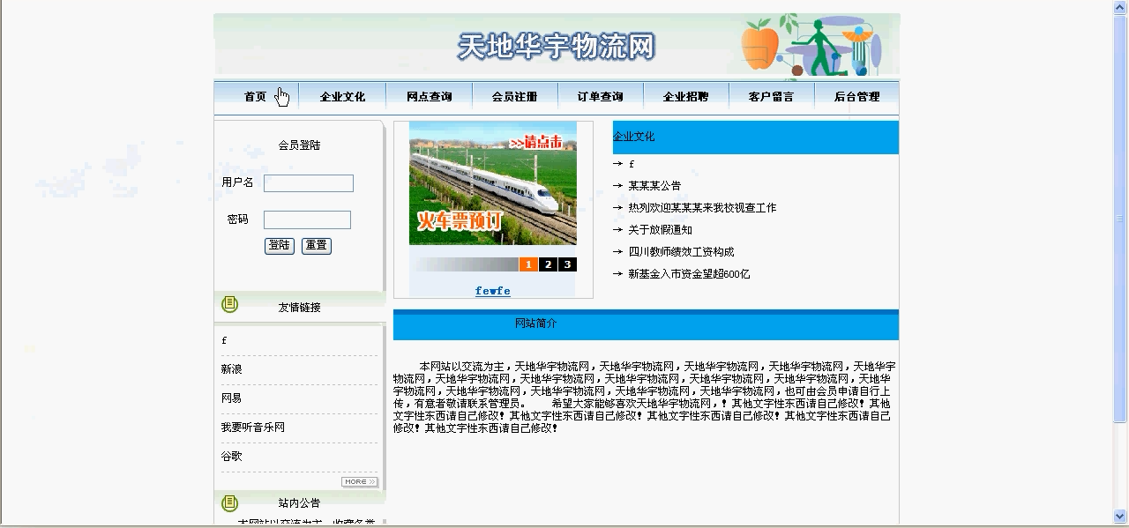This screenshot has width=1129, height=528.
Task: Select 订单查询 in the navigation bar
Action: pyautogui.click(x=600, y=97)
